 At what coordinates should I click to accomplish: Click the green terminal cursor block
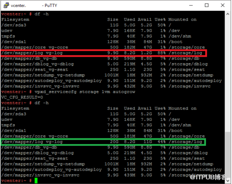pyautogui.click(x=36, y=181)
